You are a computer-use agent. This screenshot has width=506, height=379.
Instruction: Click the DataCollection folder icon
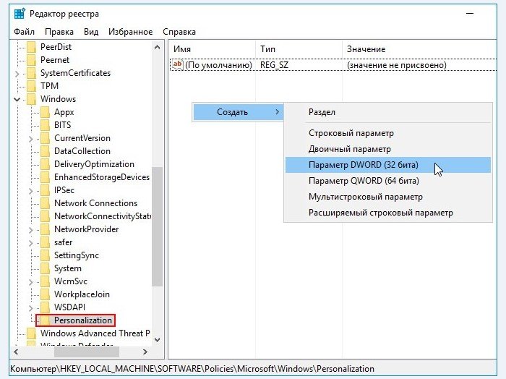pyautogui.click(x=45, y=151)
